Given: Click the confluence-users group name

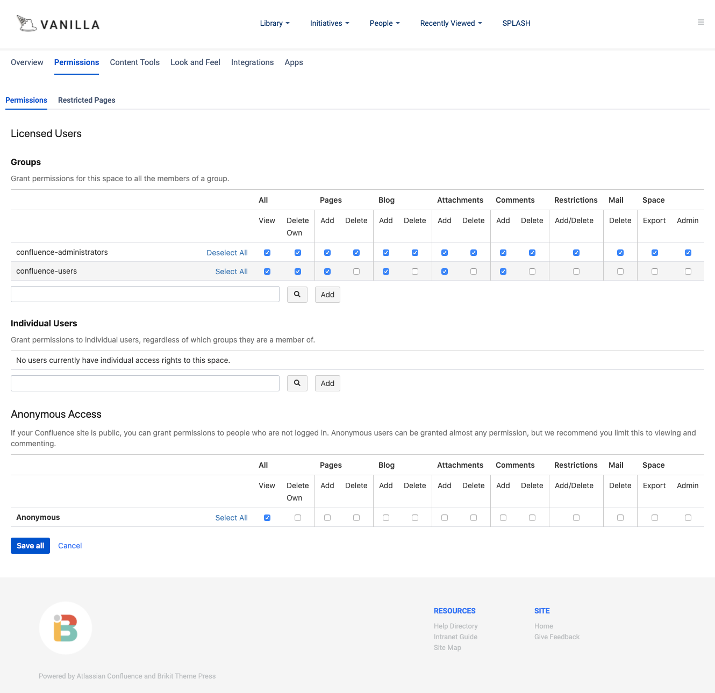Looking at the screenshot, I should [x=46, y=271].
